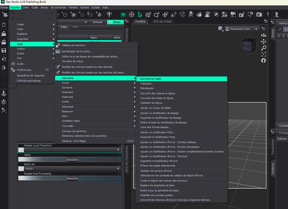
Task: Click the Defaults button
Action: pos(97,22)
